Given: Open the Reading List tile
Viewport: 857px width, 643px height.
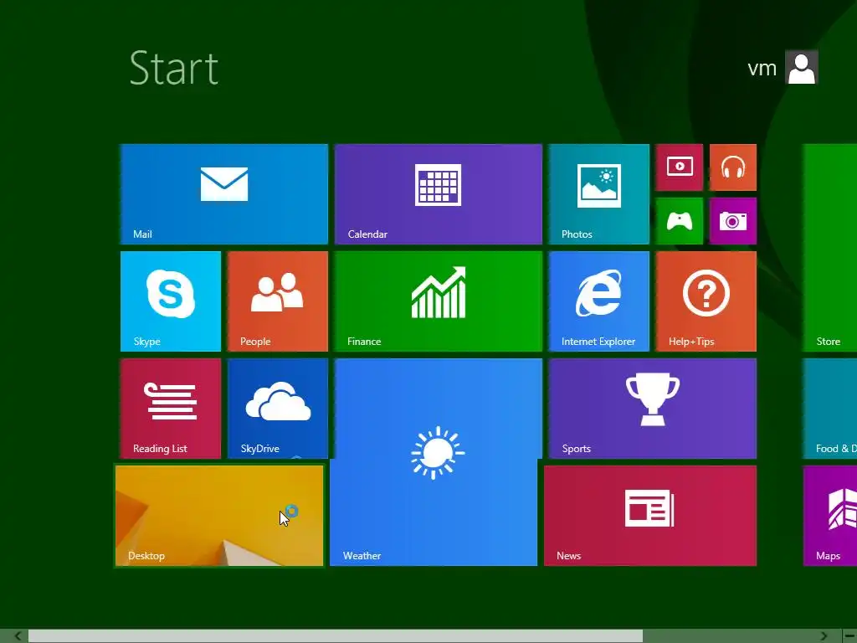Looking at the screenshot, I should tap(171, 409).
